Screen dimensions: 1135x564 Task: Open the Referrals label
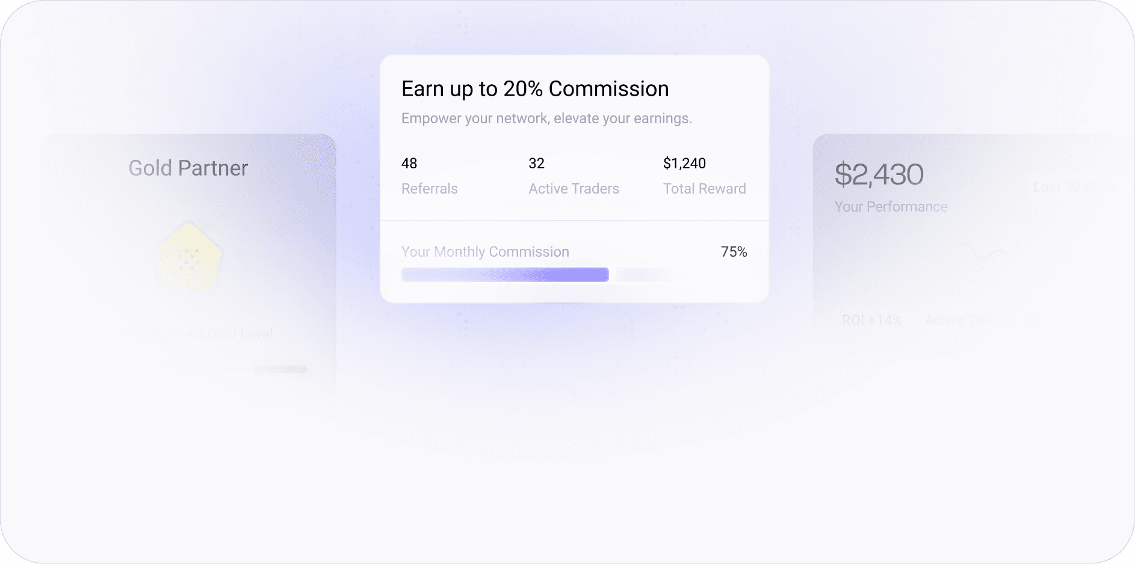tap(430, 189)
